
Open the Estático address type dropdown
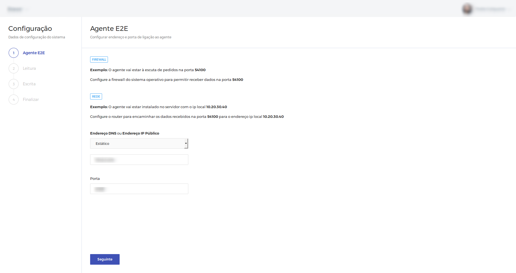pyautogui.click(x=138, y=143)
